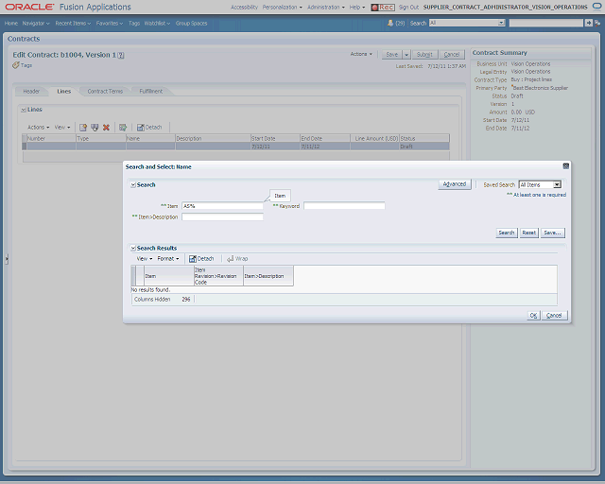Switch to the Contract Terms tab
605x484 pixels.
pyautogui.click(x=105, y=92)
